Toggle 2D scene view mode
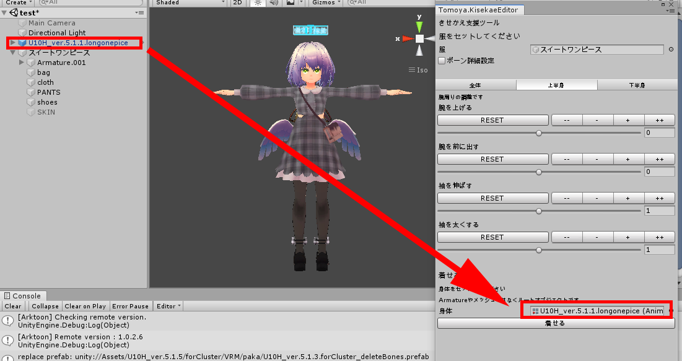This screenshot has width=682, height=361. 237,2
